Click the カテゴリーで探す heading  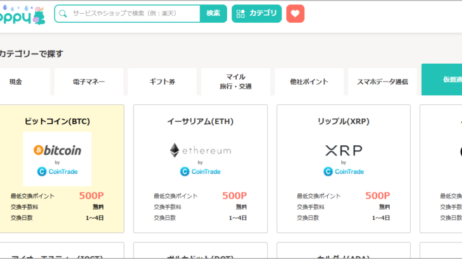point(31,54)
